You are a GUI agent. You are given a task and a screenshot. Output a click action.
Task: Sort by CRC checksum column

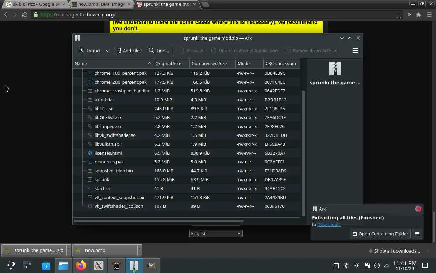[x=281, y=63]
